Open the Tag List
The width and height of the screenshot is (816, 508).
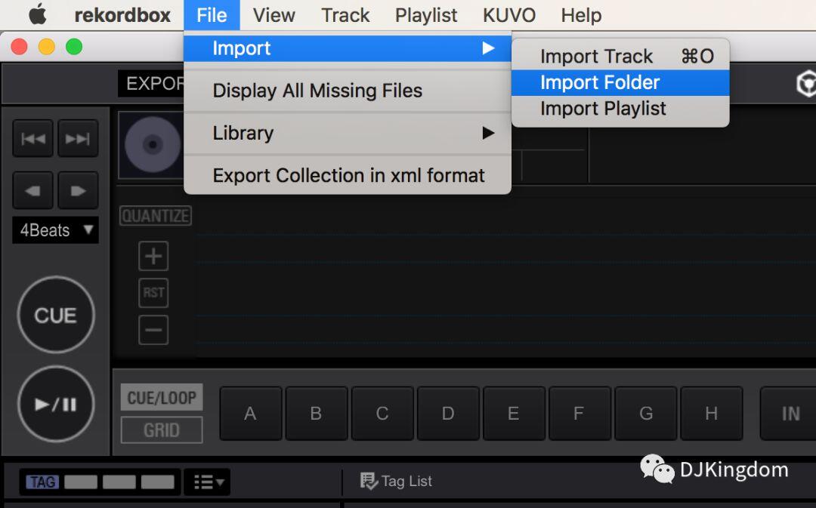pos(396,481)
